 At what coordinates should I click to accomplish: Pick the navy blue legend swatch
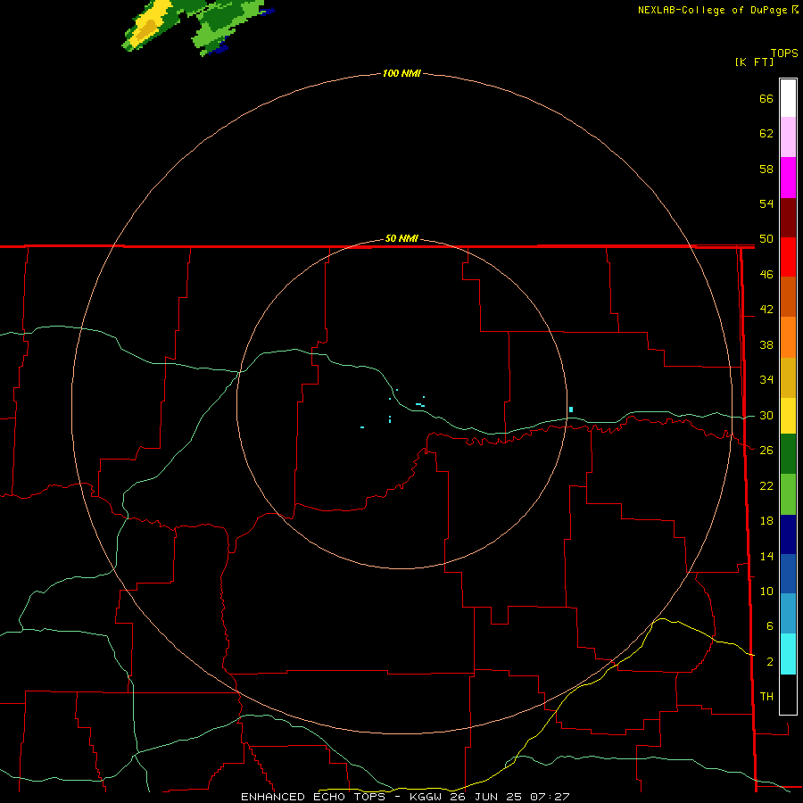coord(788,534)
